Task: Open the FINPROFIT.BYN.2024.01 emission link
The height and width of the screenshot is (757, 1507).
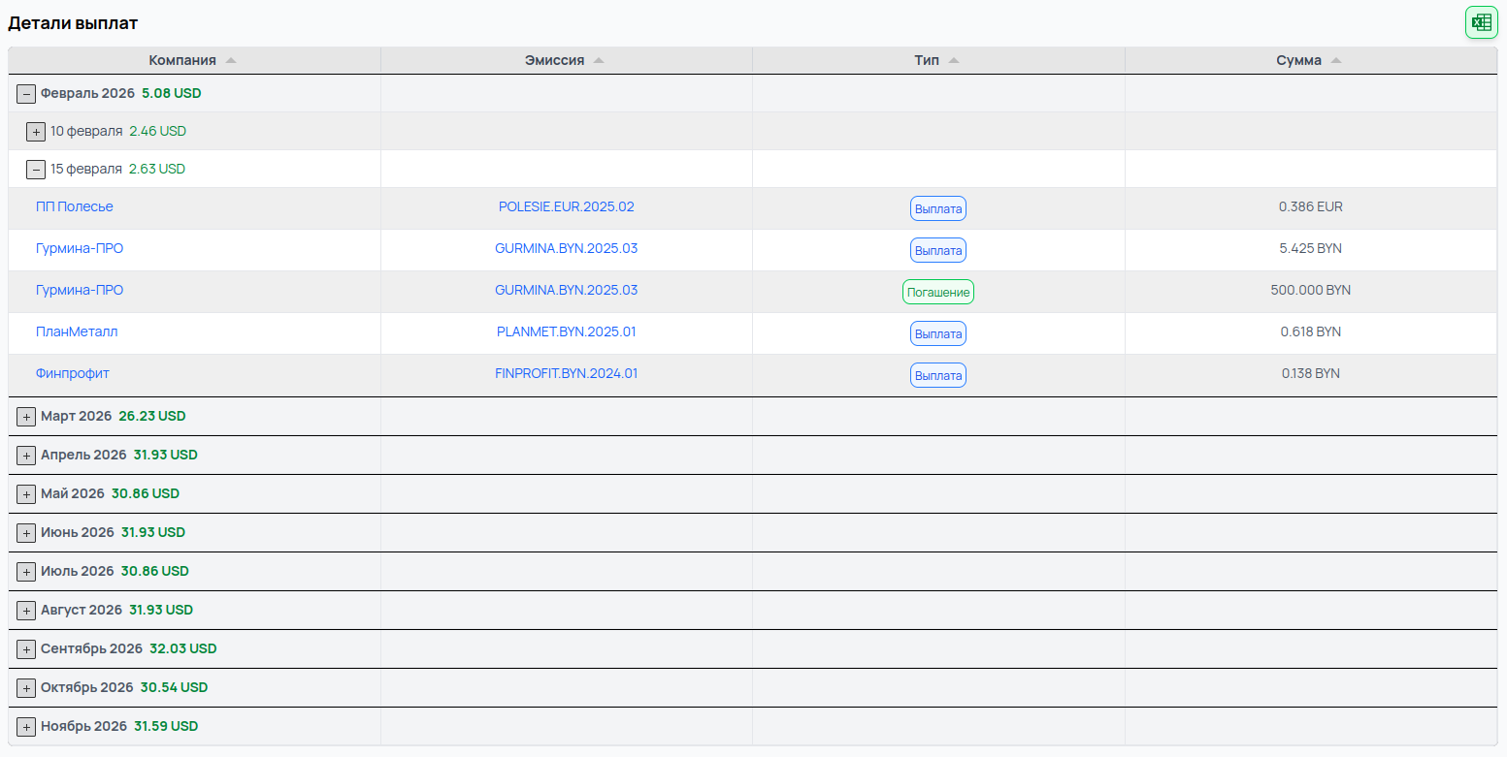Action: click(567, 373)
